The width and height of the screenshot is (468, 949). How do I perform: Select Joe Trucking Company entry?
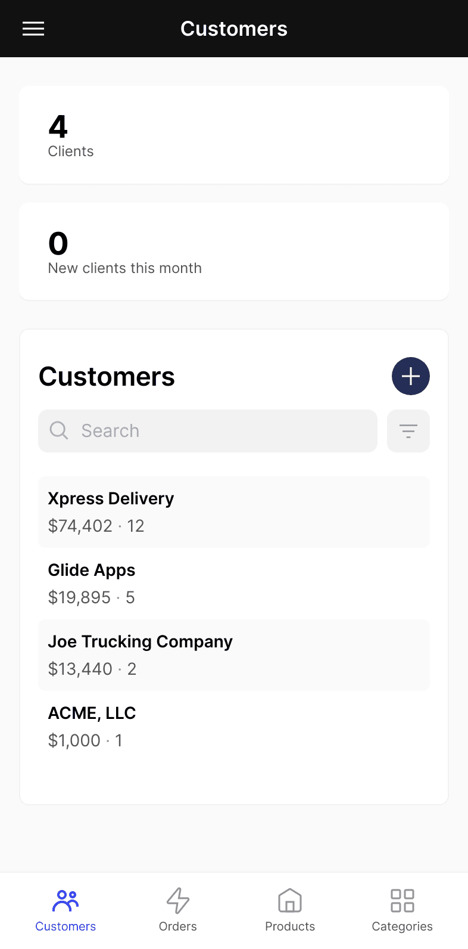pos(234,655)
